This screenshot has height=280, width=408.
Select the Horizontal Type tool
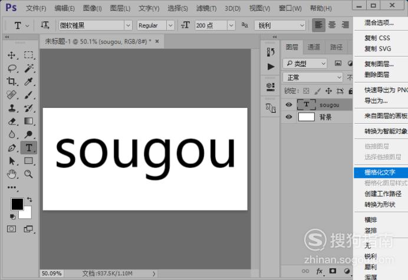tap(29, 148)
